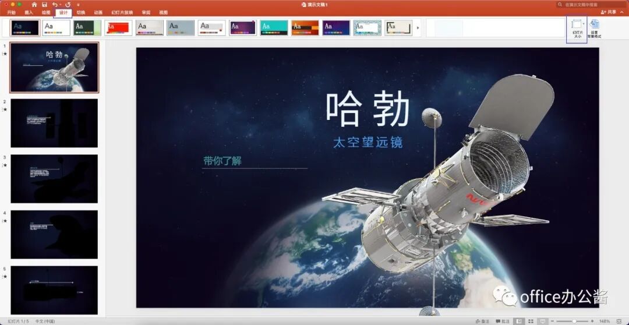
Task: Select the 设计 ribbon tab
Action: coord(63,12)
